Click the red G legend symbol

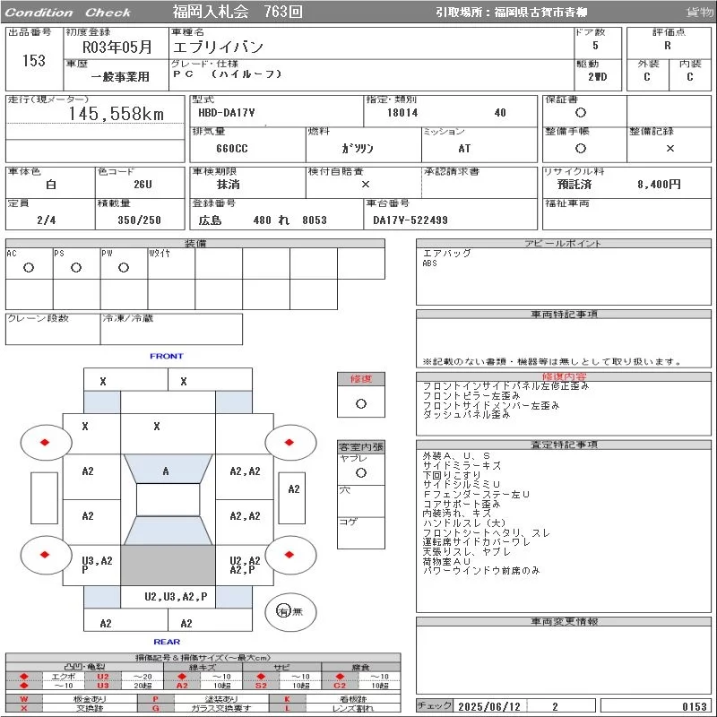coord(155,708)
